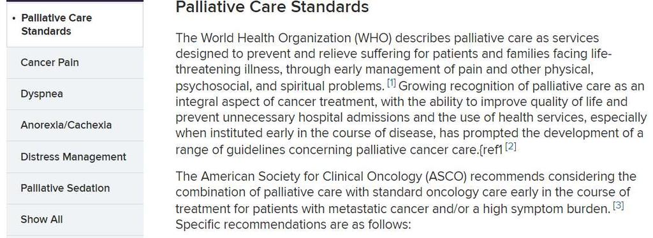The image size is (653, 238).
Task: Click Show All in the sidebar
Action: (75, 219)
